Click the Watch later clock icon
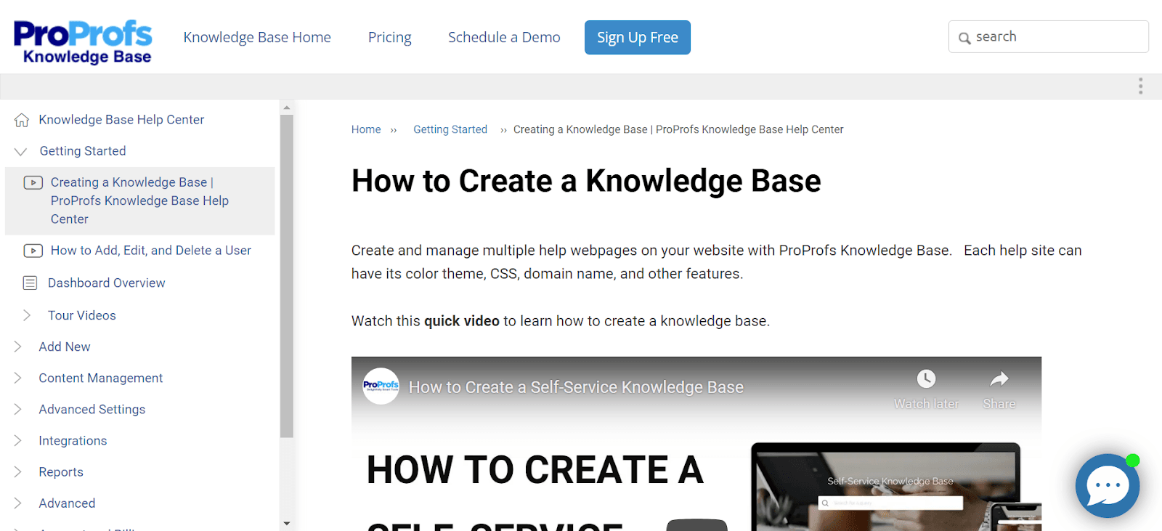Viewport: 1162px width, 531px height. click(926, 379)
